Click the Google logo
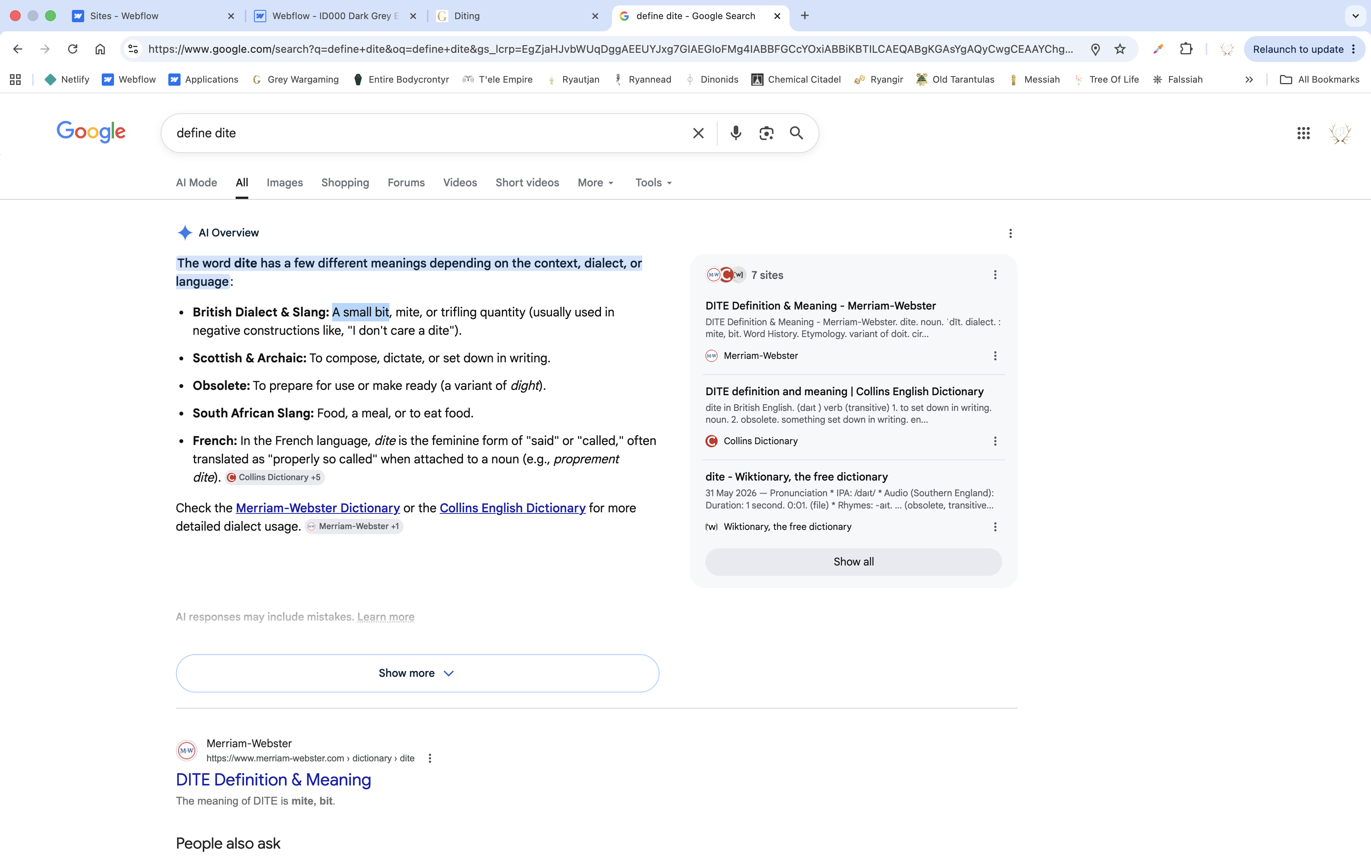Screen dimensions: 1371x857 (x=91, y=132)
